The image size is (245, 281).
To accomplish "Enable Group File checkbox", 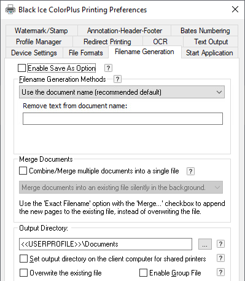I will (143, 273).
